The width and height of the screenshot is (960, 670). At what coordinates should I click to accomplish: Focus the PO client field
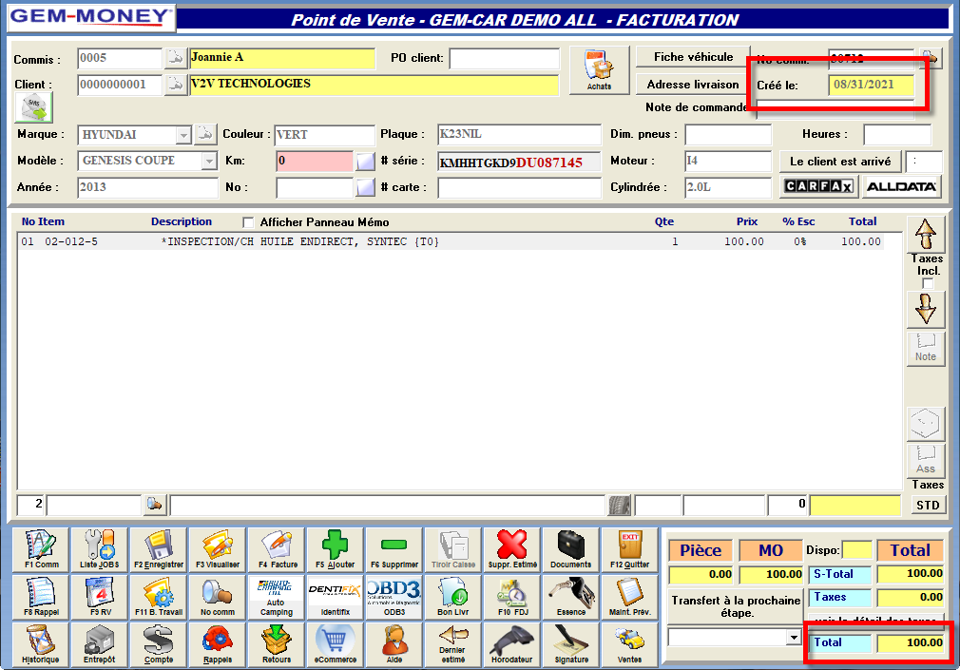coord(505,59)
